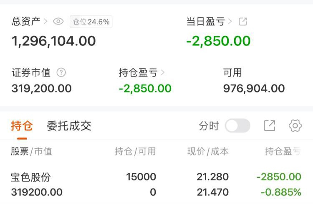The width and height of the screenshot is (313, 204).
Task: Expand the 当日盈亏 details chevron
Action: [x=230, y=22]
